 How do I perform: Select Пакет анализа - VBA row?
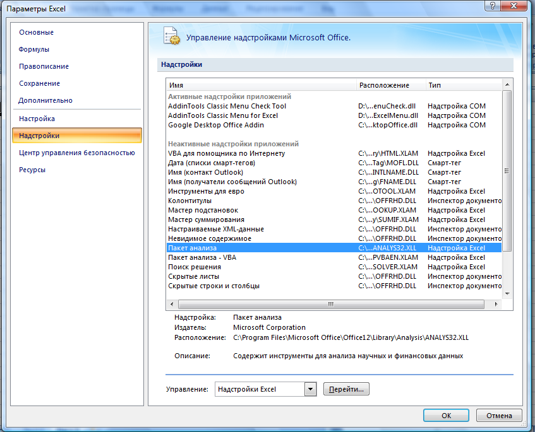334,257
